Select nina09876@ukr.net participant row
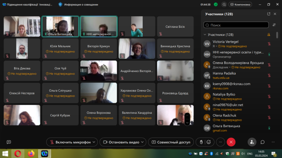282x158 pixels. pyautogui.click(x=237, y=107)
